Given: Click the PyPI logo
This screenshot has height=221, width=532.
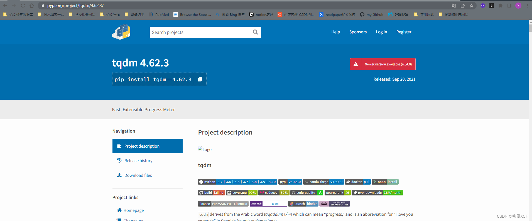Looking at the screenshot, I should coord(121,32).
